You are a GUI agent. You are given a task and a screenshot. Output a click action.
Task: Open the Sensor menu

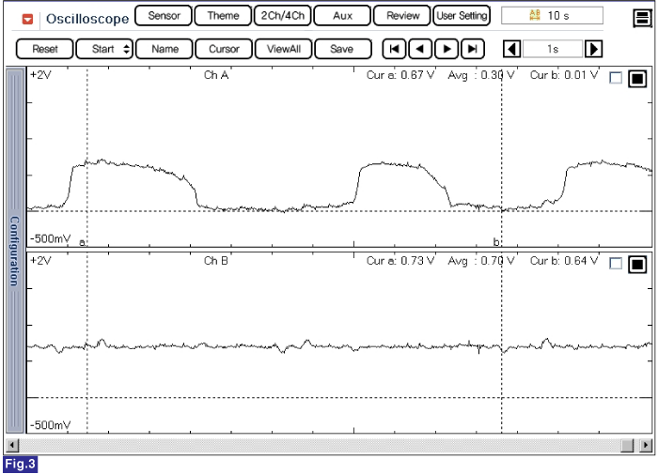[164, 16]
